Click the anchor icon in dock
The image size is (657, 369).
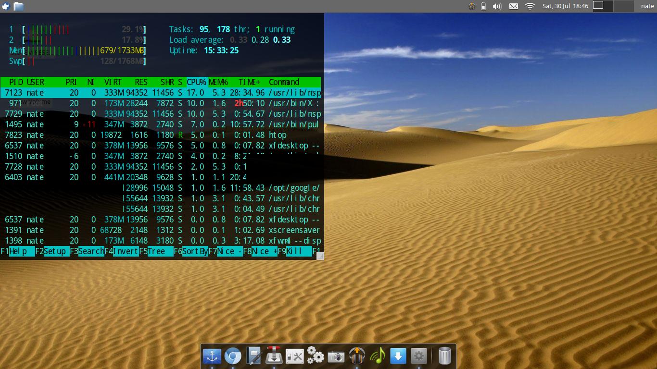point(212,356)
